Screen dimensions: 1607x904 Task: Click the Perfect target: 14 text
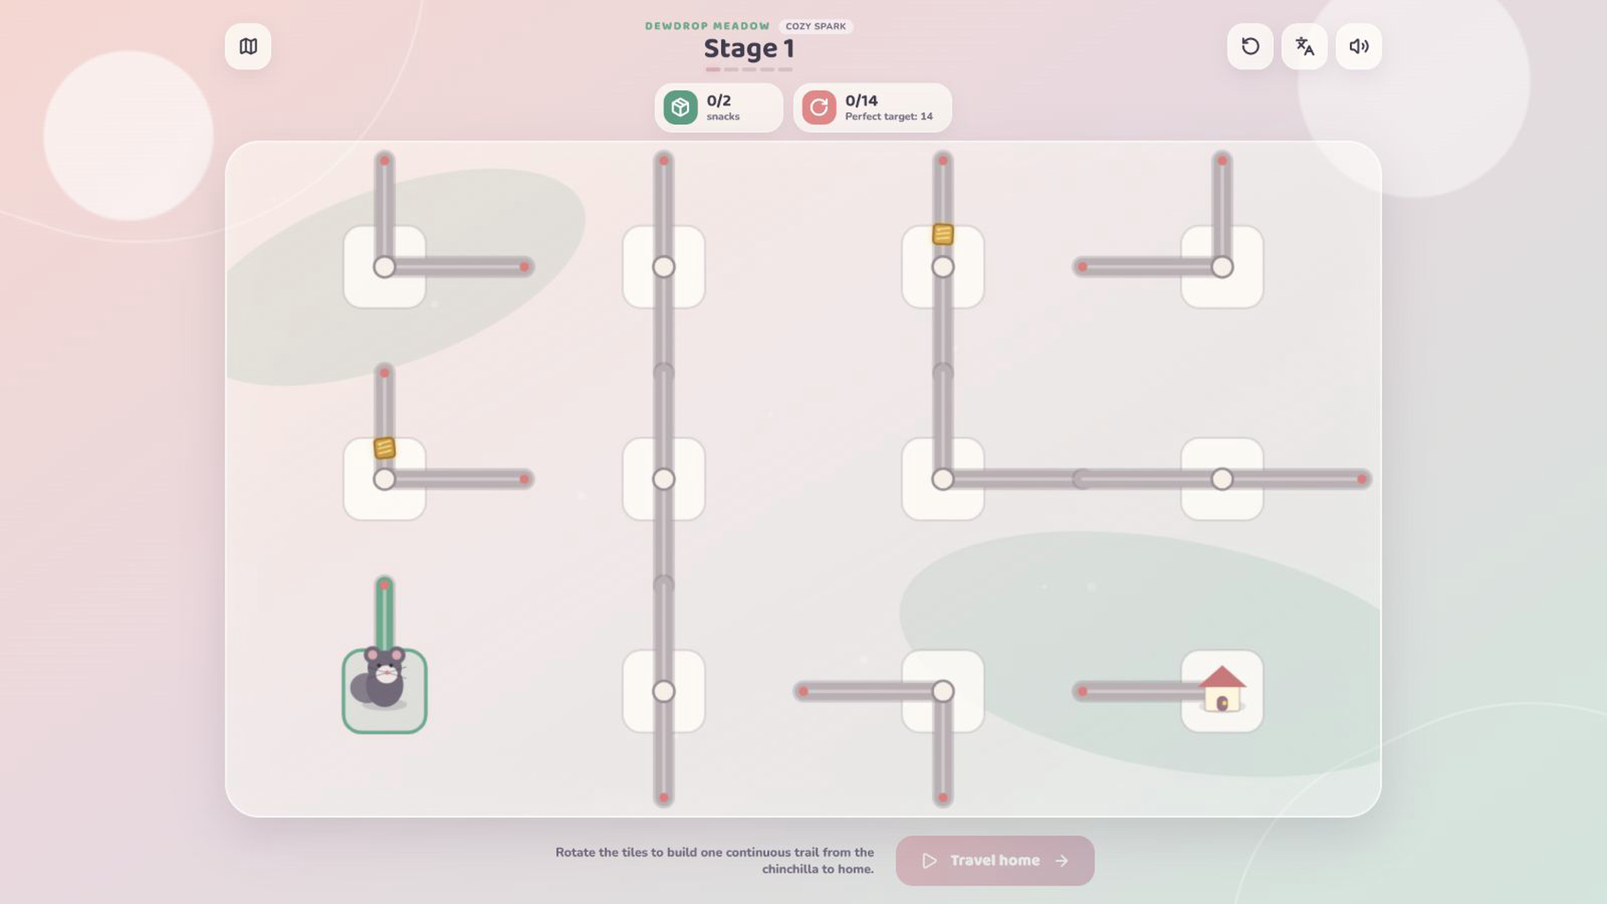coord(889,116)
